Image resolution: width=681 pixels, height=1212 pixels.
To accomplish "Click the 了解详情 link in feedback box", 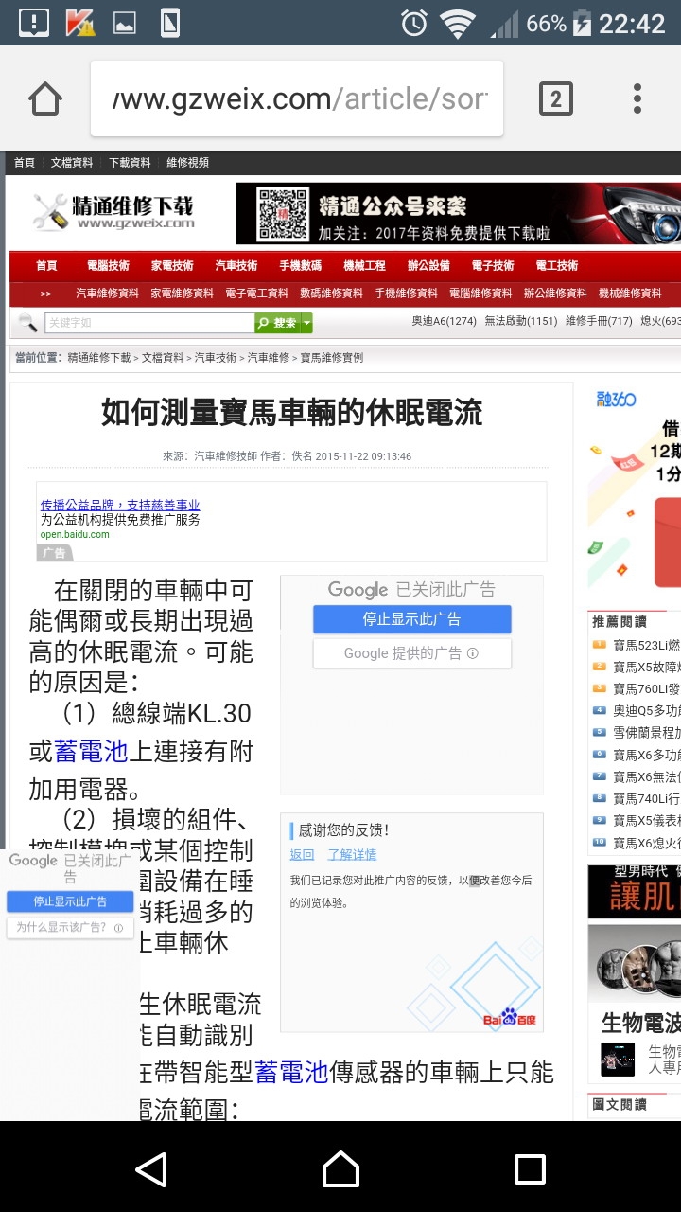I will tap(352, 854).
